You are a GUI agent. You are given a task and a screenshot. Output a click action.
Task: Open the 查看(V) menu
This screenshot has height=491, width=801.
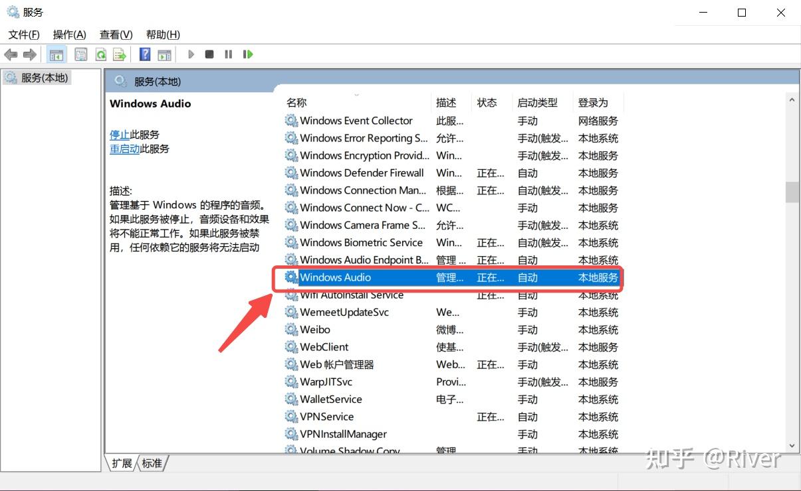114,34
